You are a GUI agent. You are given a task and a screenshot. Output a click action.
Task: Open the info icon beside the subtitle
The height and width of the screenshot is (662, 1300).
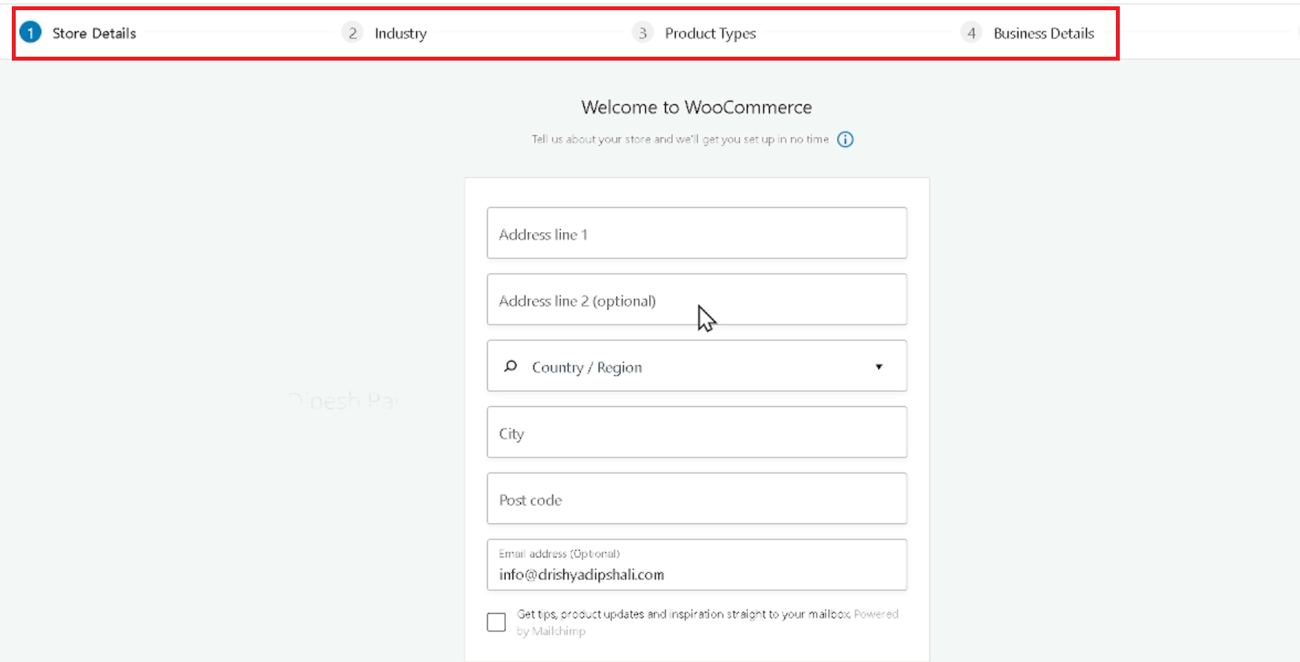coord(845,139)
